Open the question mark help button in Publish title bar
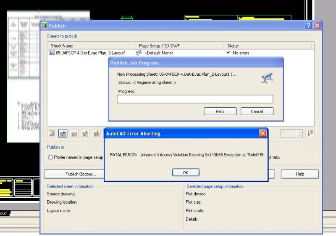 [308, 26]
